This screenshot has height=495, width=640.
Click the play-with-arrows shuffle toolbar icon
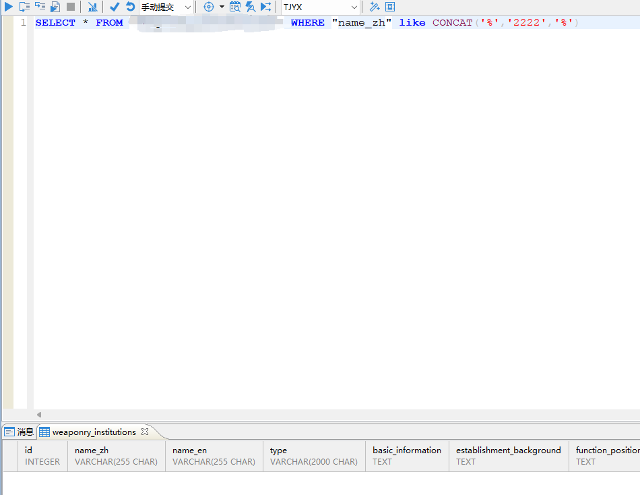tap(265, 7)
